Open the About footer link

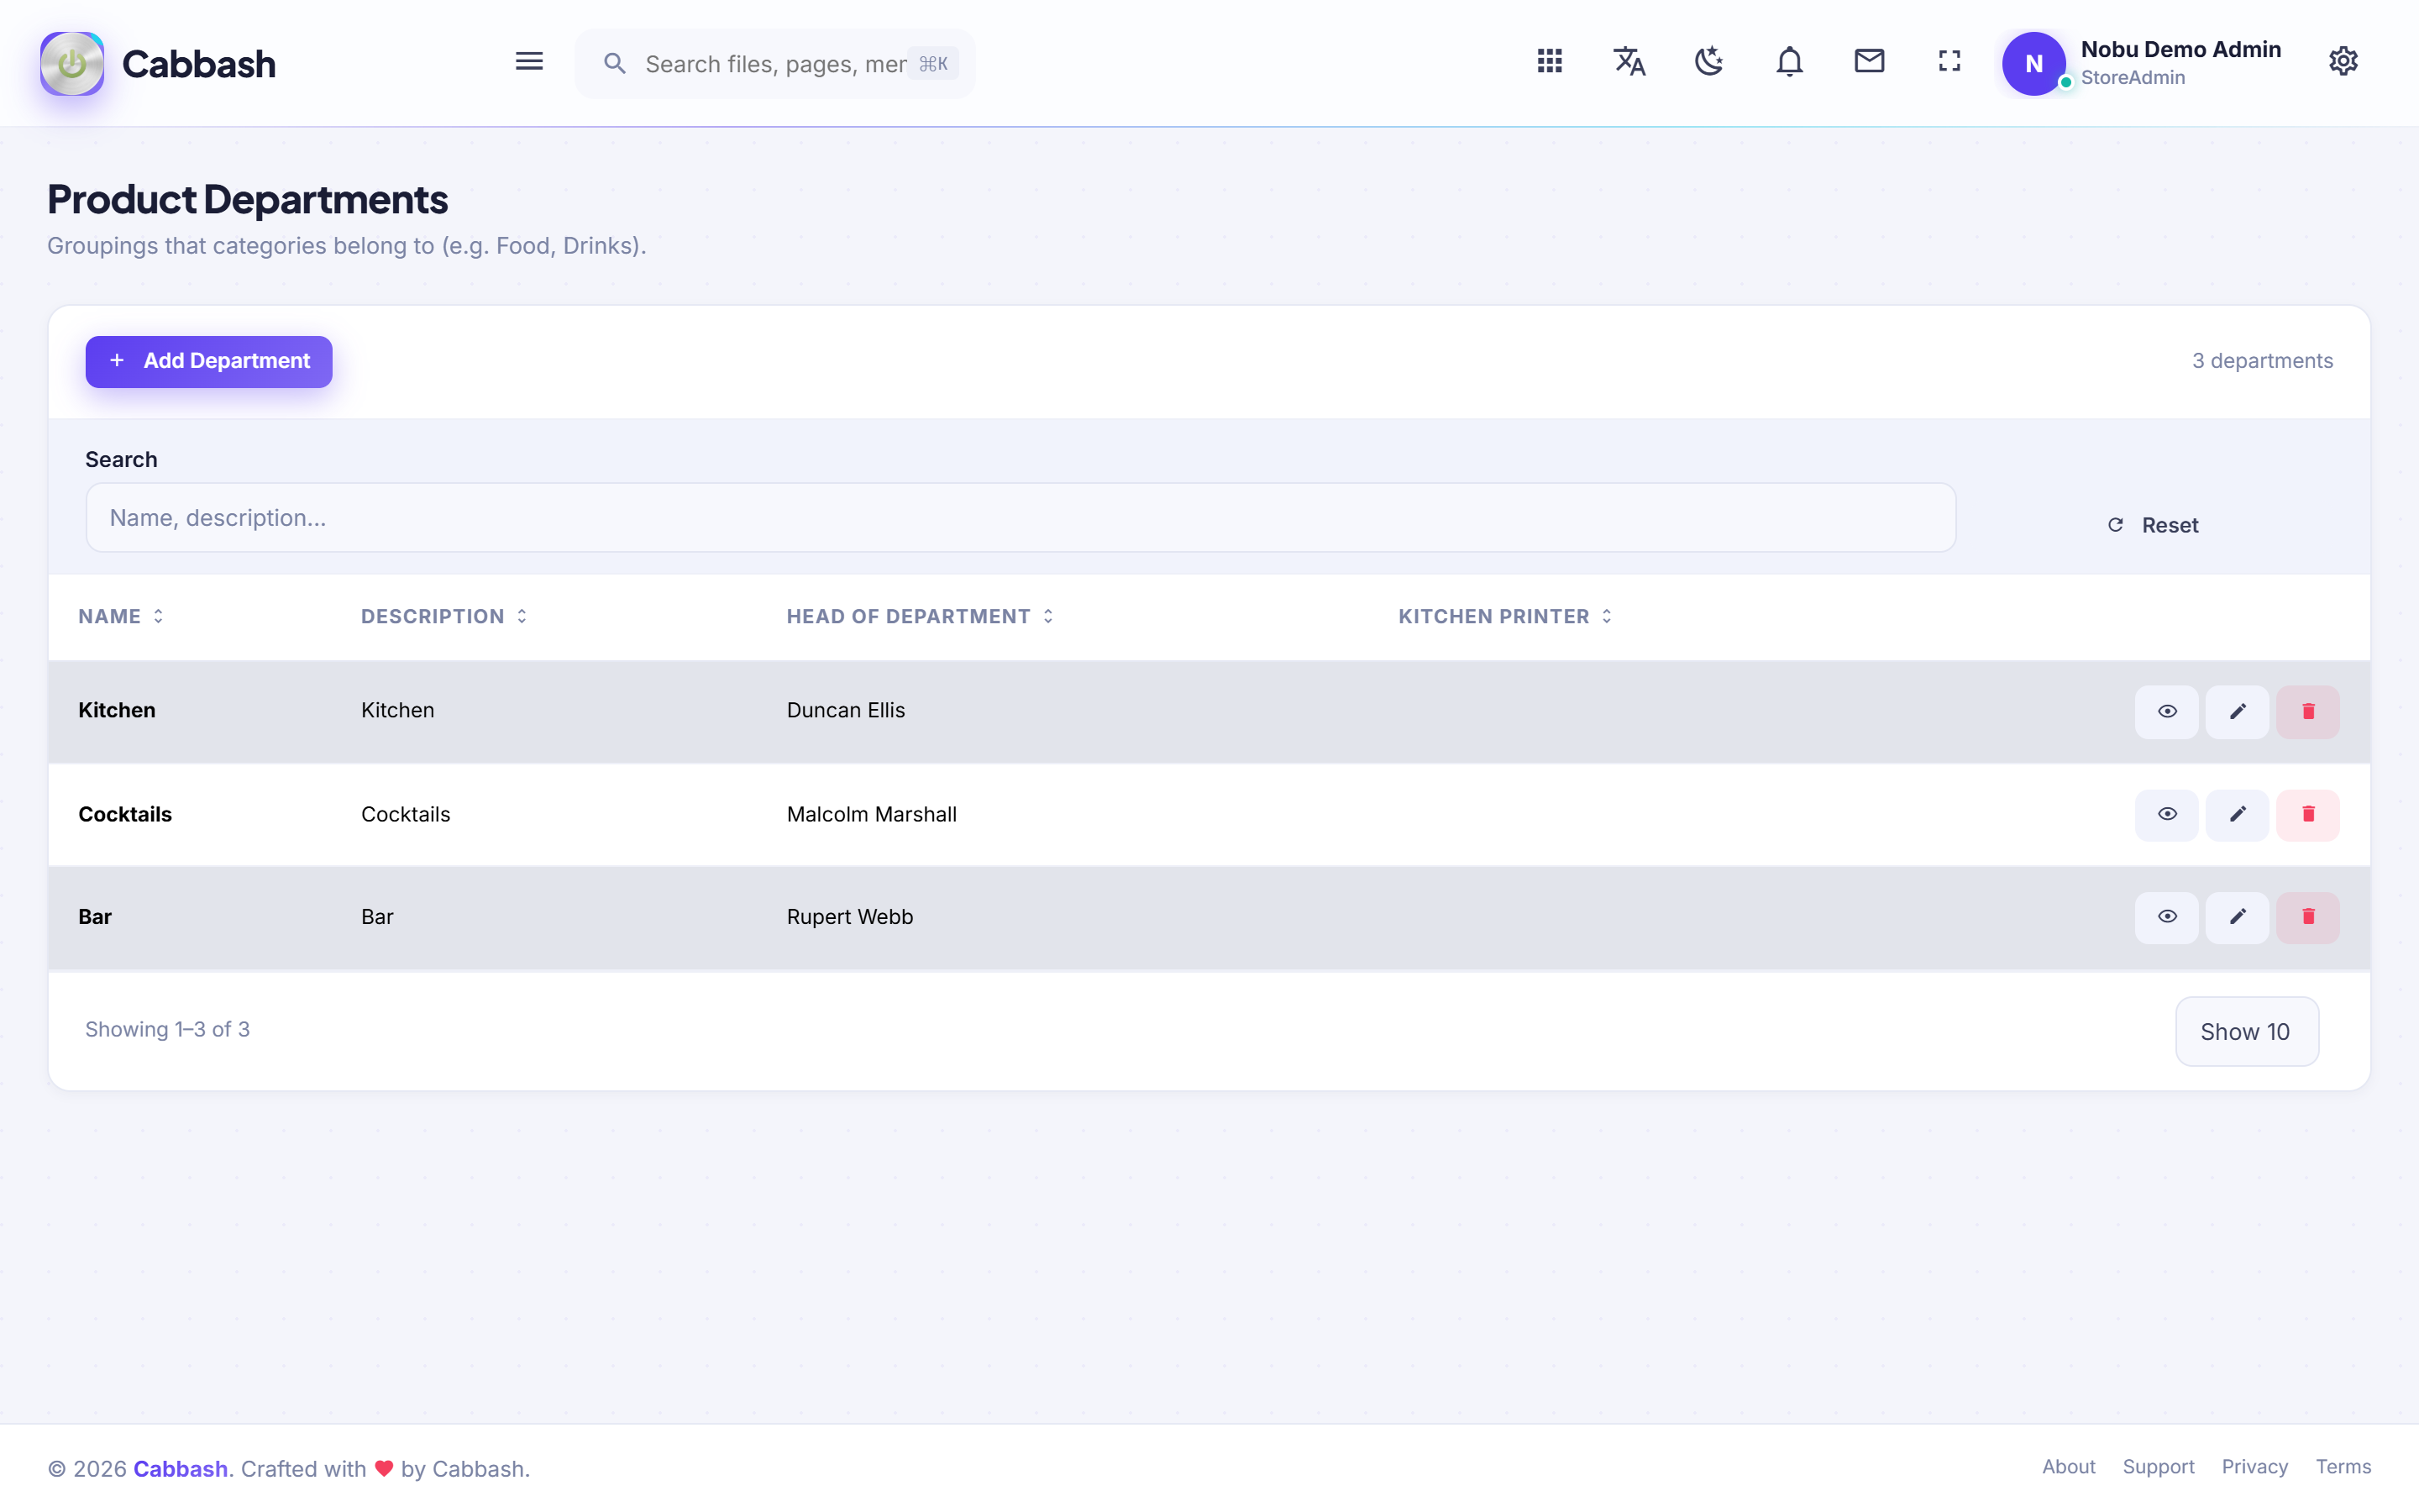pyautogui.click(x=2068, y=1466)
